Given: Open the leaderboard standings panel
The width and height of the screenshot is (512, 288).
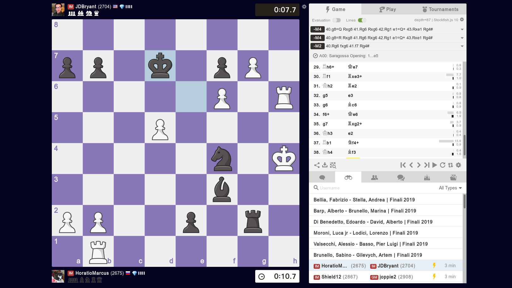Looking at the screenshot, I should click(427, 177).
